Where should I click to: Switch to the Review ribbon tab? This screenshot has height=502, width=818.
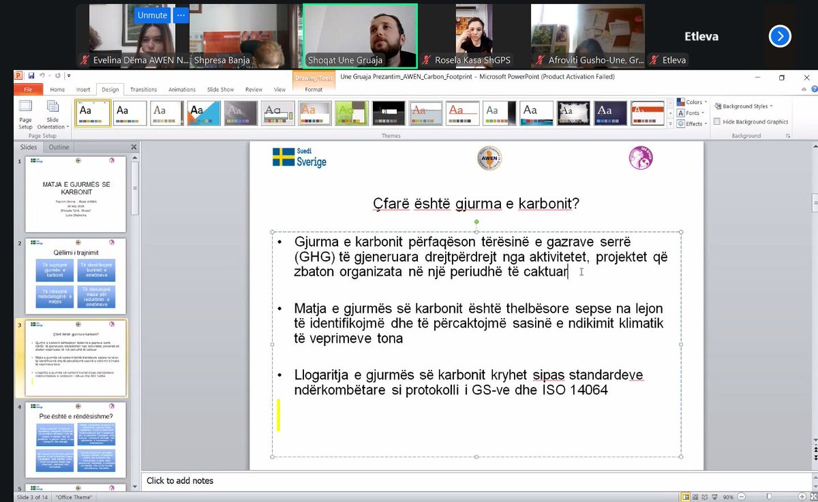coord(254,89)
